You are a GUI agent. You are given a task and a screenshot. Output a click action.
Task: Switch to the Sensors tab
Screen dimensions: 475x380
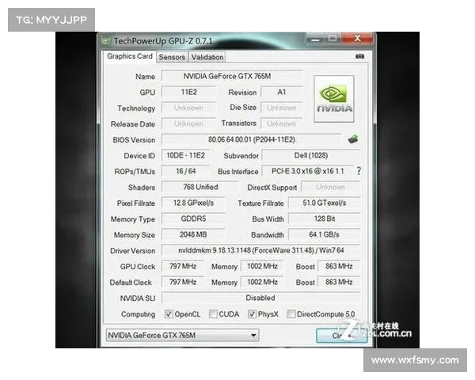[x=172, y=57]
